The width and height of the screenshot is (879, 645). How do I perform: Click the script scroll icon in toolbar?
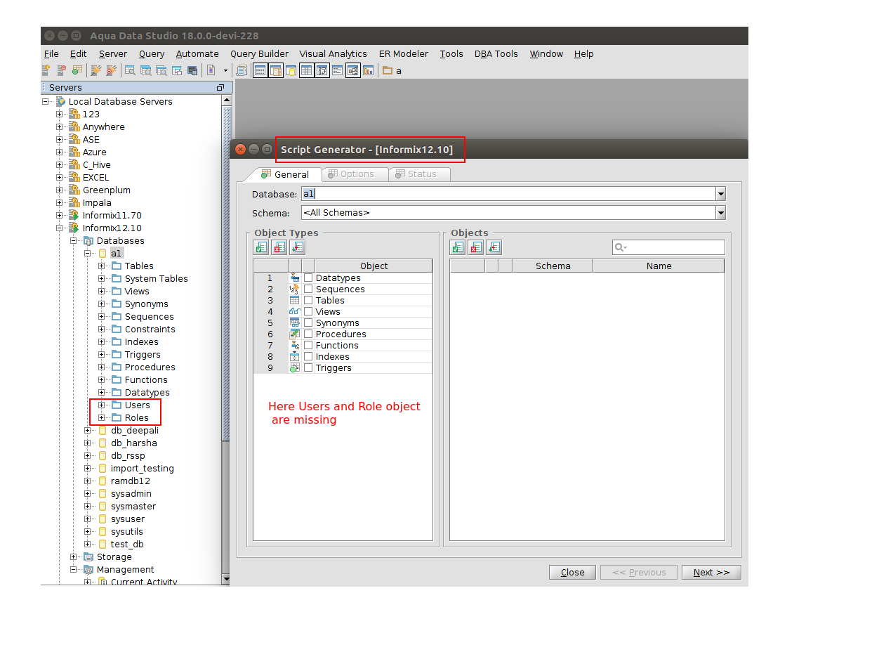[x=242, y=70]
